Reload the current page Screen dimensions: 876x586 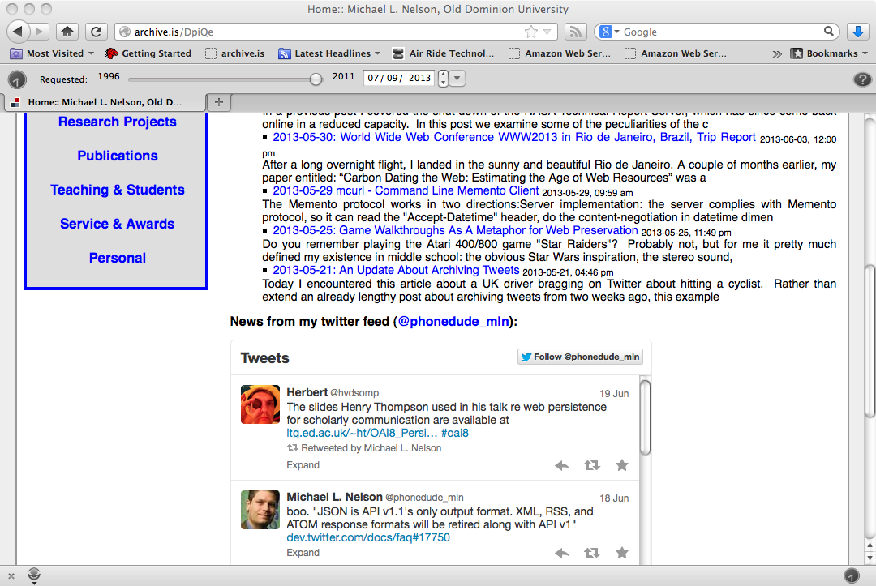pos(96,32)
